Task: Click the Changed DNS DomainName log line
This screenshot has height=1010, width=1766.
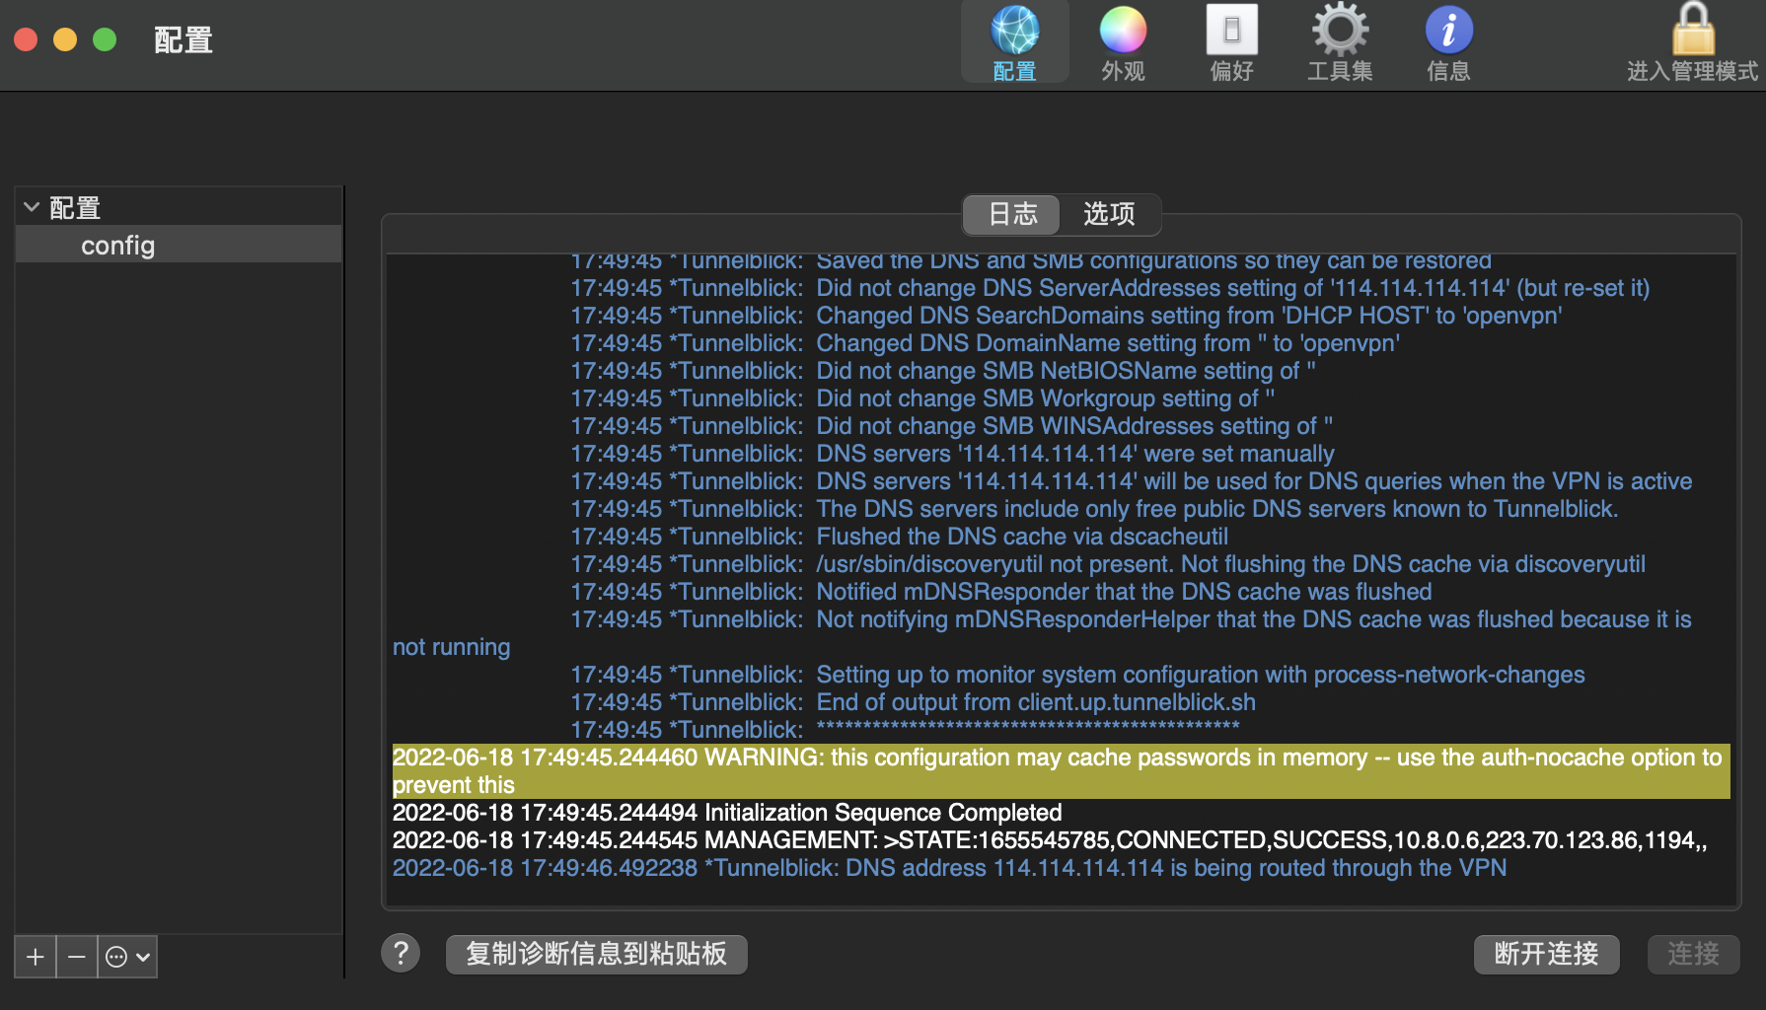Action: (986, 343)
